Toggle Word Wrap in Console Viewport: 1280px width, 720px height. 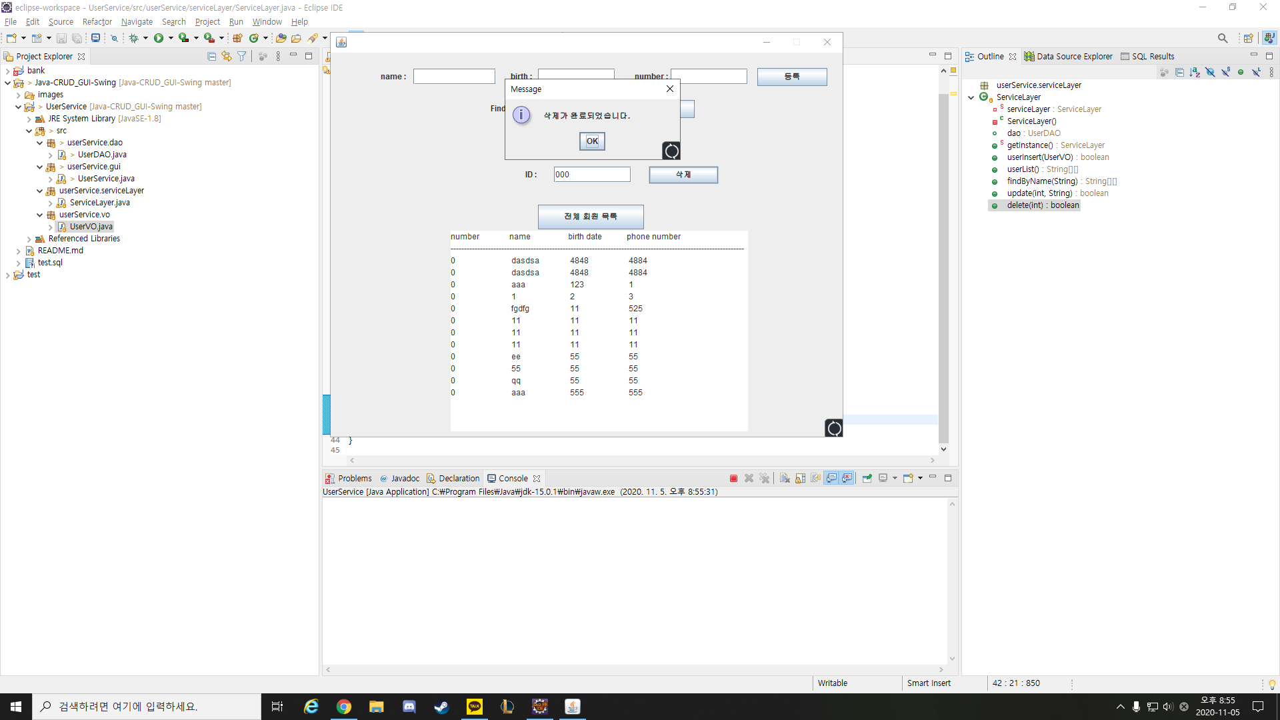815,479
